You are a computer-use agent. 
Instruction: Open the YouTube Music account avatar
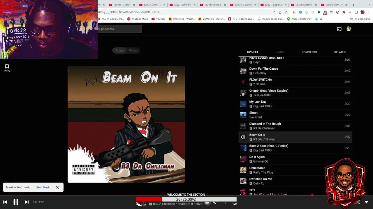coord(349,29)
